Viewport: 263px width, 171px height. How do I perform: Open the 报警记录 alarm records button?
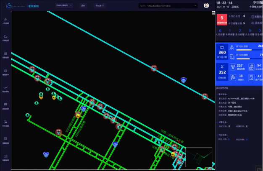click(257, 17)
